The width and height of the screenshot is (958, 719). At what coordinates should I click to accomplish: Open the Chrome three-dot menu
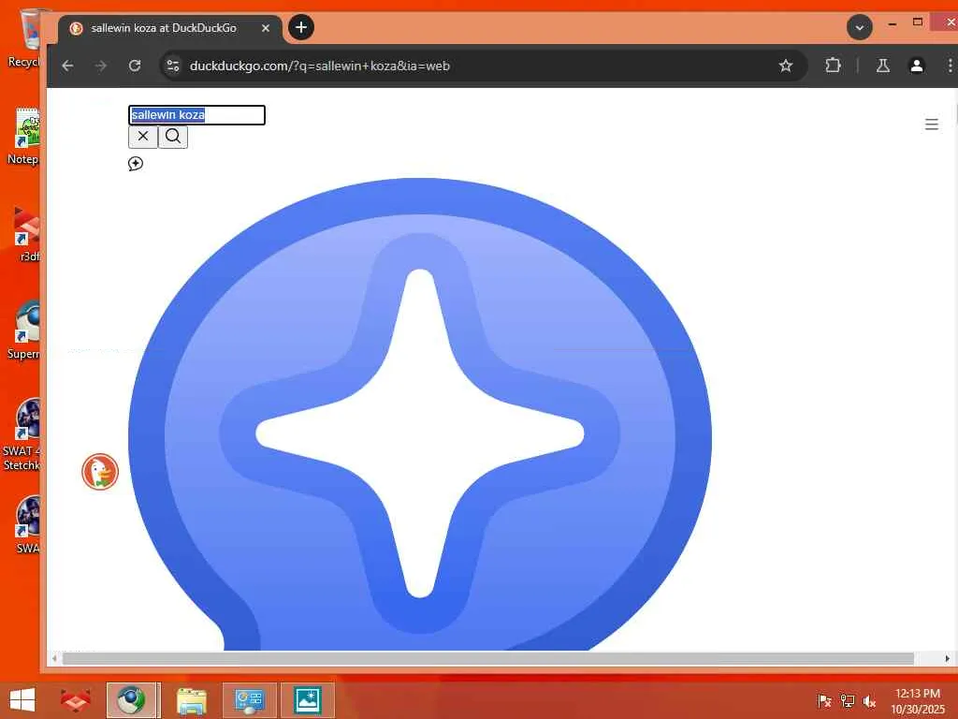point(950,66)
